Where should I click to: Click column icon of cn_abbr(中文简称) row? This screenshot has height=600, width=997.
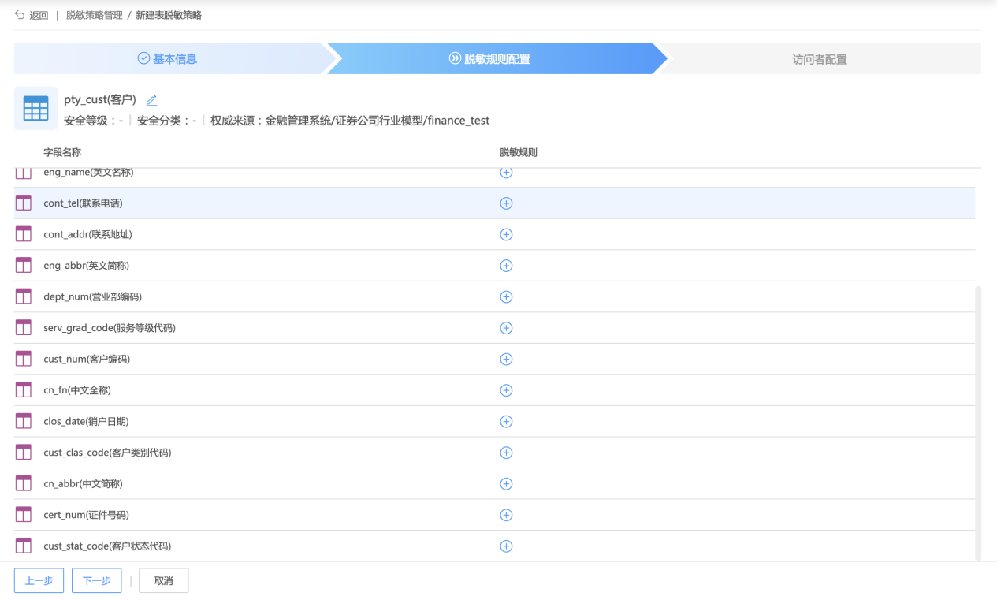(24, 483)
